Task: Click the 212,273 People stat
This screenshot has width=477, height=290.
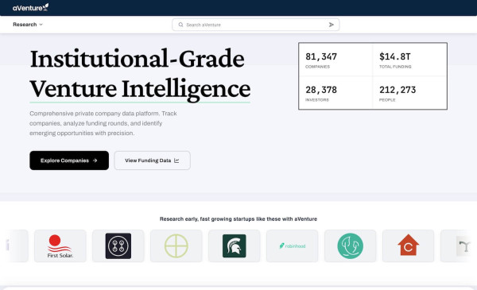Action: click(409, 93)
